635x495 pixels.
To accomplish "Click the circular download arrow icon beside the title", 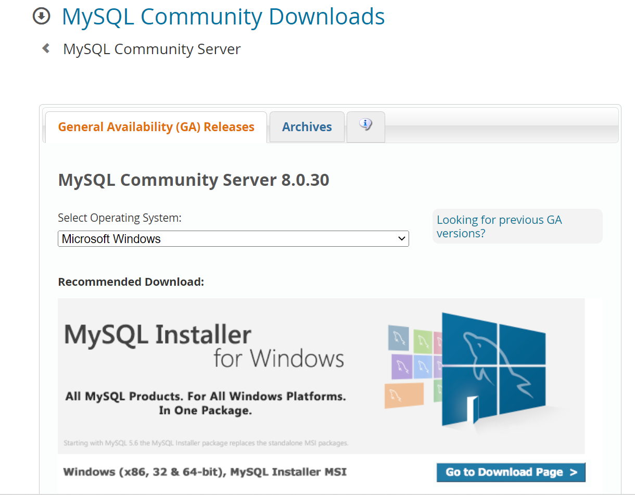I will point(41,17).
